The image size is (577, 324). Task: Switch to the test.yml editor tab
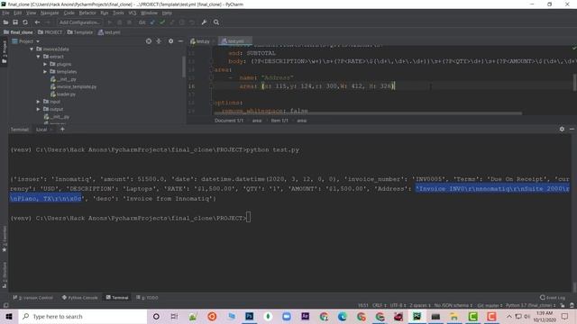pyautogui.click(x=235, y=41)
